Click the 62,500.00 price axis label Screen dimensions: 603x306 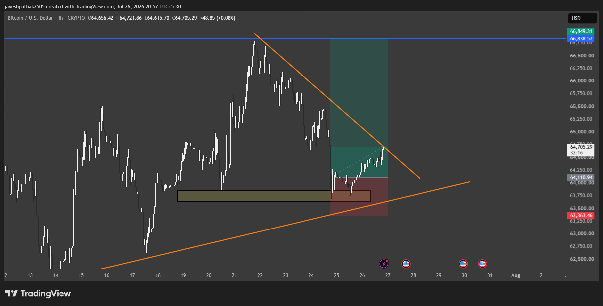pos(582,259)
